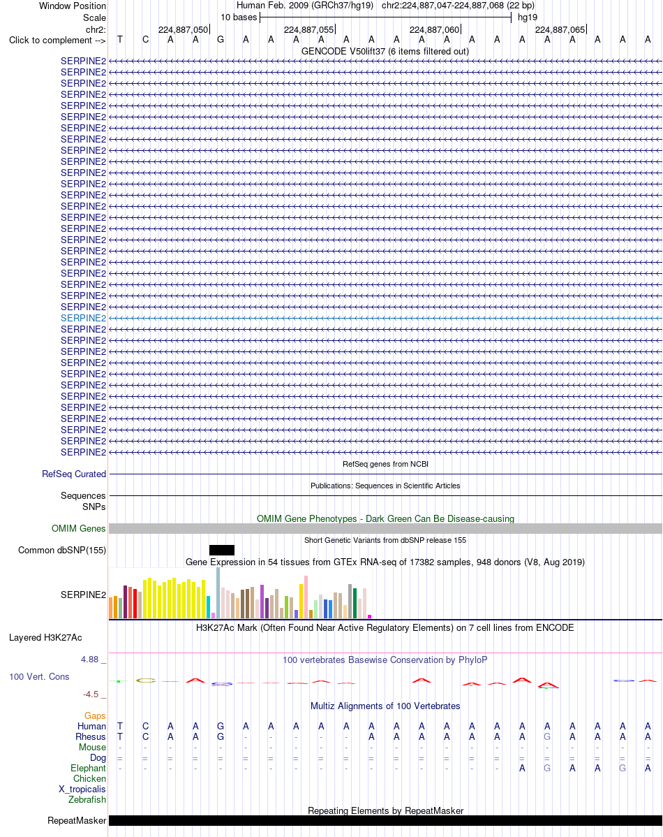Viewport: 663px width, 837px height.
Task: Click the OMIM Genes track label
Action: point(78,528)
